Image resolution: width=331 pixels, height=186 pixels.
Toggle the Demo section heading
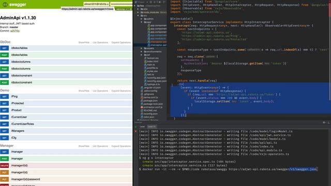pos(5,90)
